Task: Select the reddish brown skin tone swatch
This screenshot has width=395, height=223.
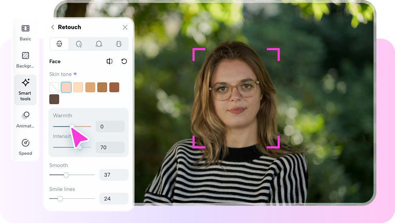Action: click(x=114, y=87)
